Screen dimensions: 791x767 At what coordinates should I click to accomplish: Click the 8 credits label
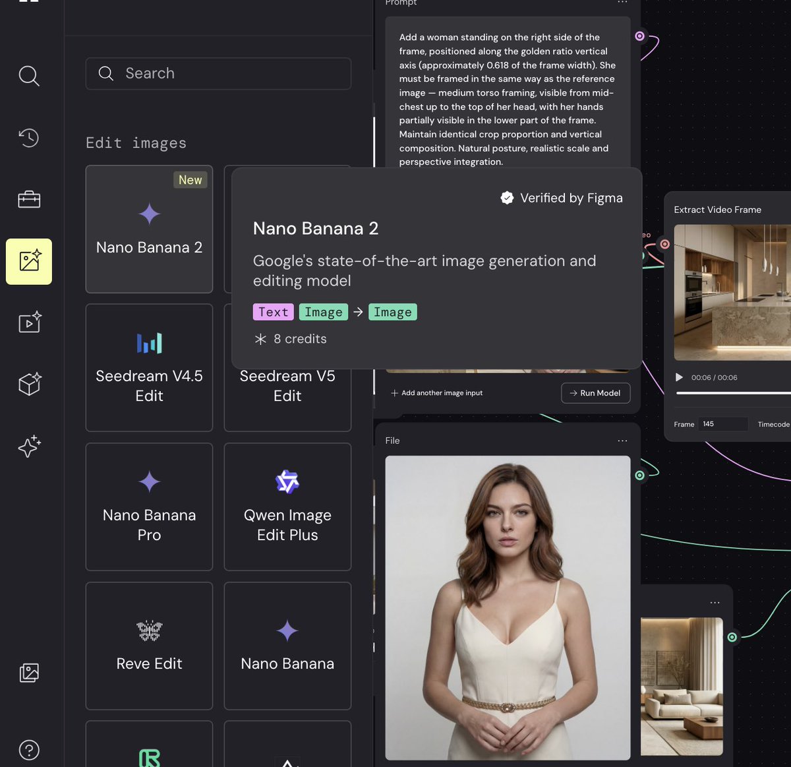tap(291, 339)
